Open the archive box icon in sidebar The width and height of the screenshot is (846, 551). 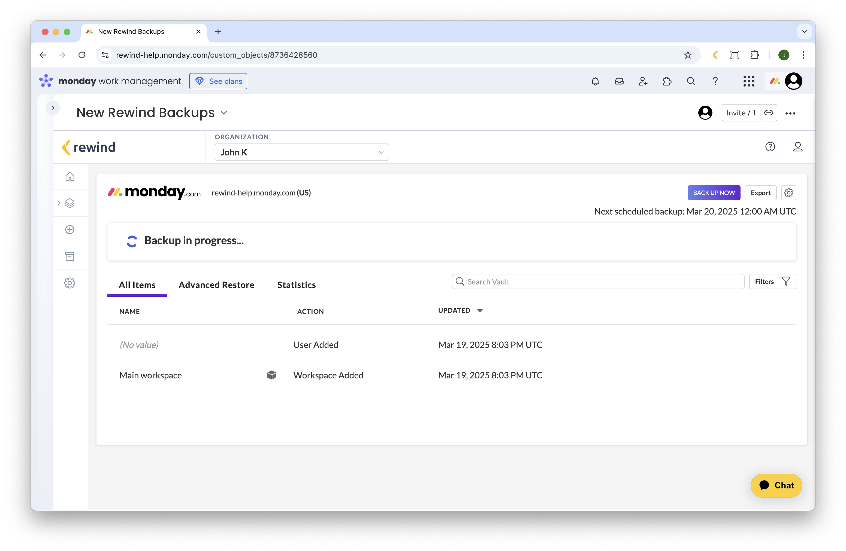point(70,256)
